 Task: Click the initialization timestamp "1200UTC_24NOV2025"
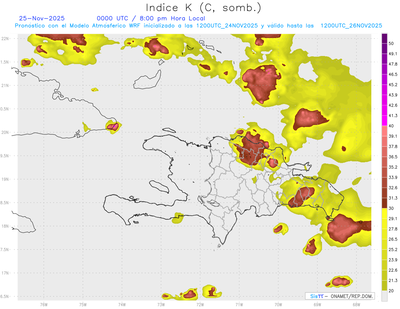point(227,26)
